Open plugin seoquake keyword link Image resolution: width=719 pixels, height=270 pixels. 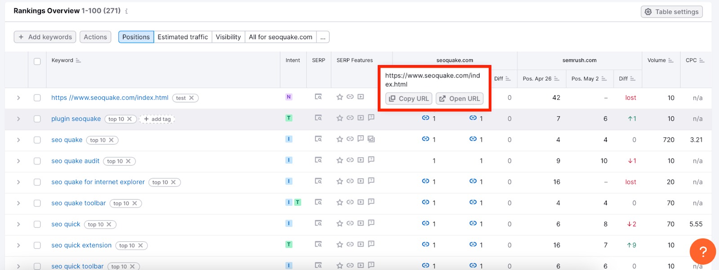pyautogui.click(x=76, y=119)
